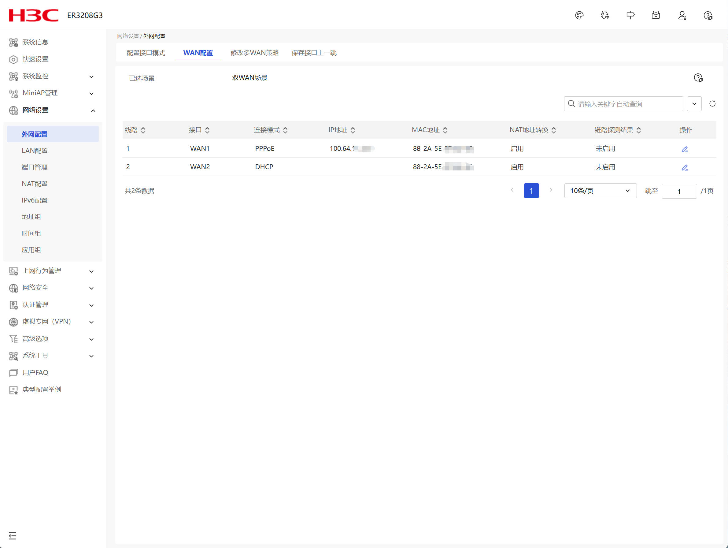Click the edit icon for WAN1 row

(685, 149)
